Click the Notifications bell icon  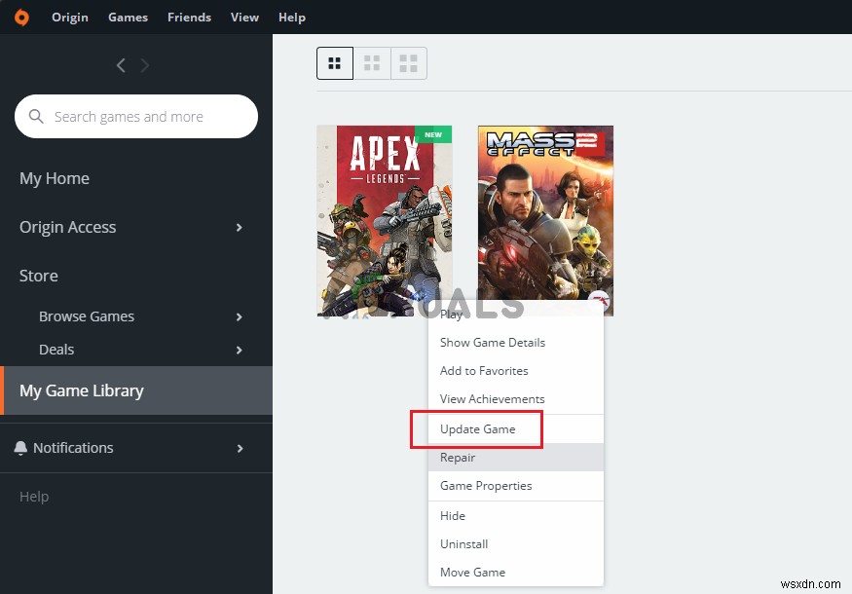20,447
